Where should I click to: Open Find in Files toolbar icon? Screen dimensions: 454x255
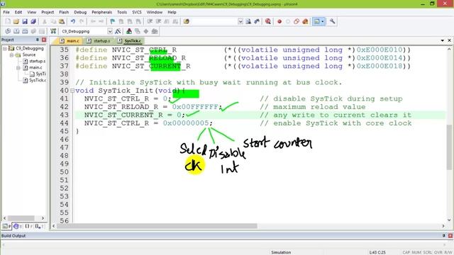point(186,21)
